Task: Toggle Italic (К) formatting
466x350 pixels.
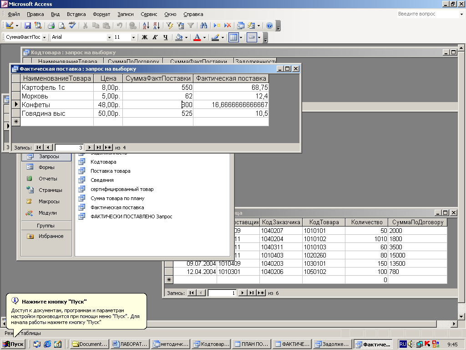Action: (x=155, y=37)
